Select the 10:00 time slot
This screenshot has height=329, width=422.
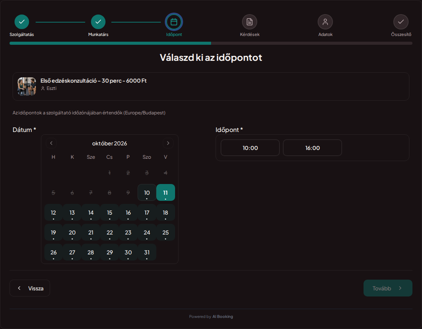250,148
